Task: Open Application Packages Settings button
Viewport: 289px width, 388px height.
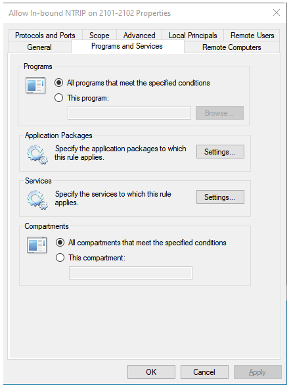Action: pos(220,152)
